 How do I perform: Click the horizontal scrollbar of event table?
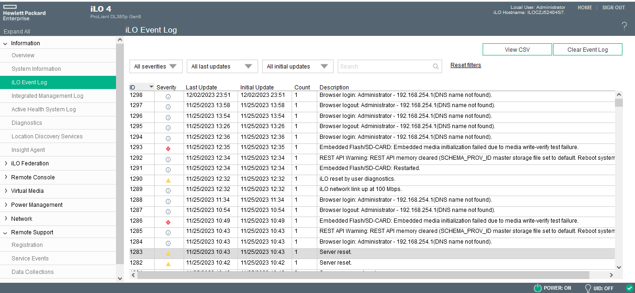pyautogui.click(x=363, y=275)
